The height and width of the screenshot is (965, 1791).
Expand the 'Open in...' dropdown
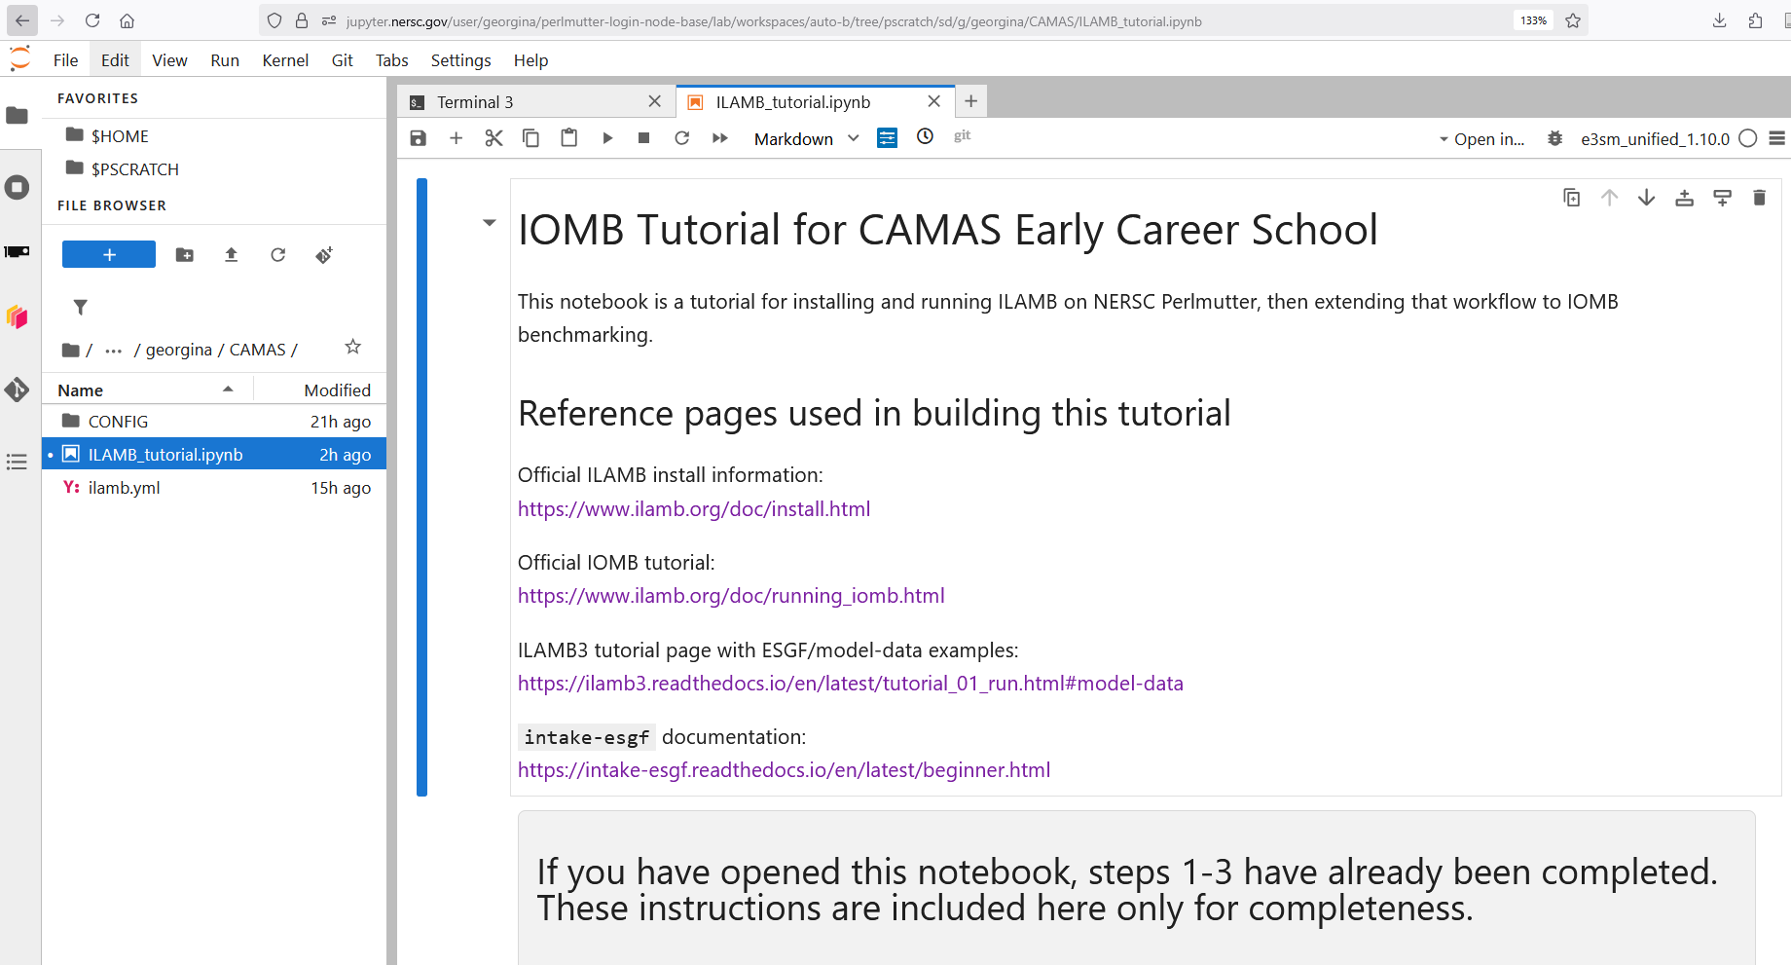point(1481,138)
